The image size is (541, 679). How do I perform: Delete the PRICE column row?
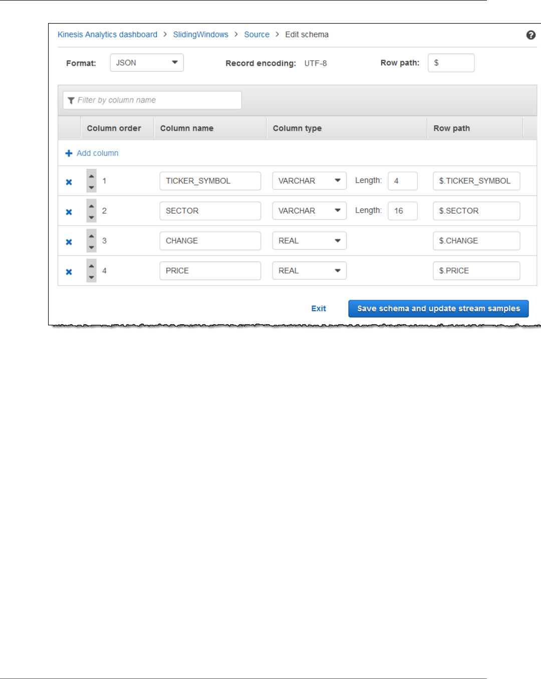(x=69, y=272)
